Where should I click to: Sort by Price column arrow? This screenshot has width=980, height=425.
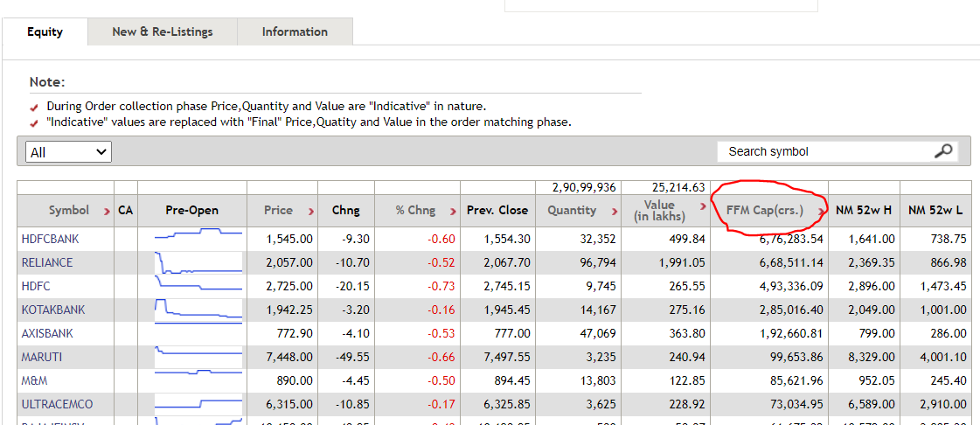310,211
